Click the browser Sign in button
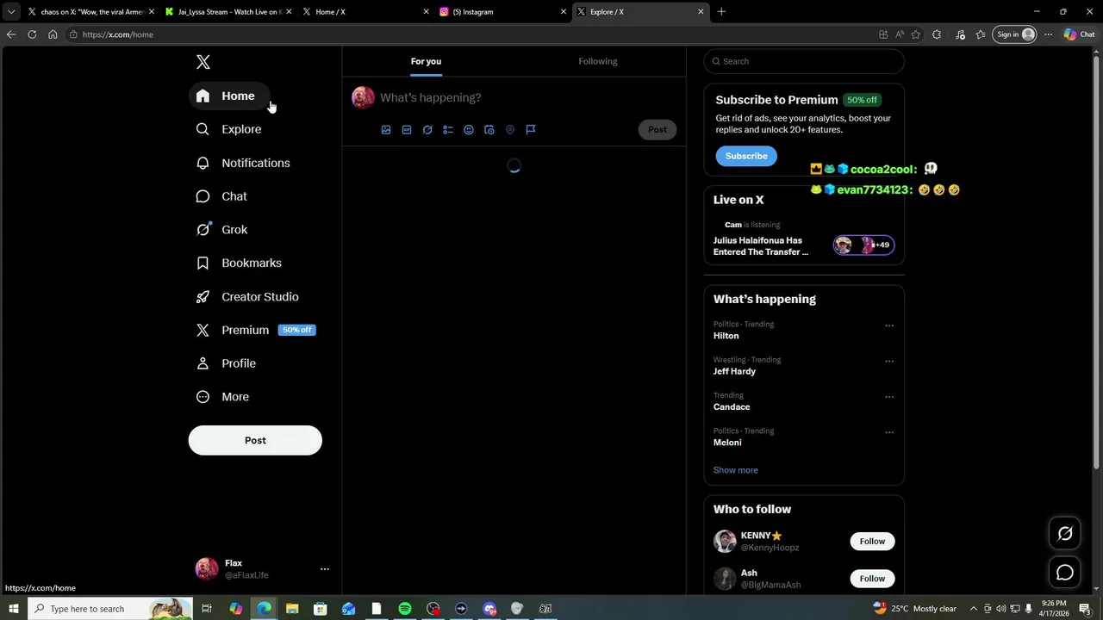The height and width of the screenshot is (620, 1103). tap(1014, 34)
